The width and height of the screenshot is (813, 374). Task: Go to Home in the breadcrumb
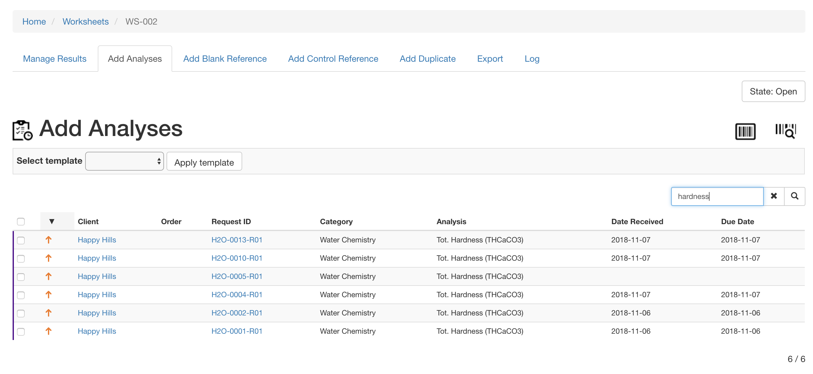tap(34, 21)
